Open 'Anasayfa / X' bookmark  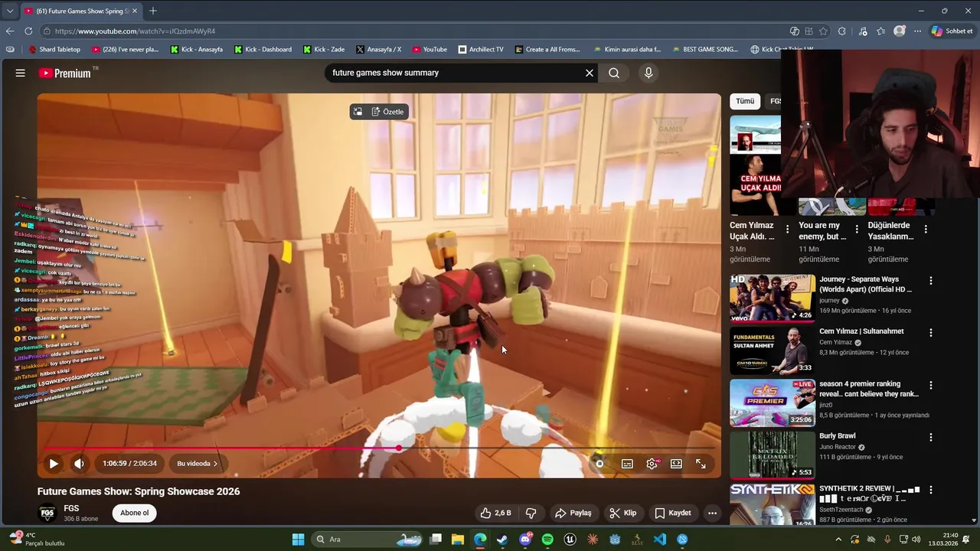click(x=379, y=49)
